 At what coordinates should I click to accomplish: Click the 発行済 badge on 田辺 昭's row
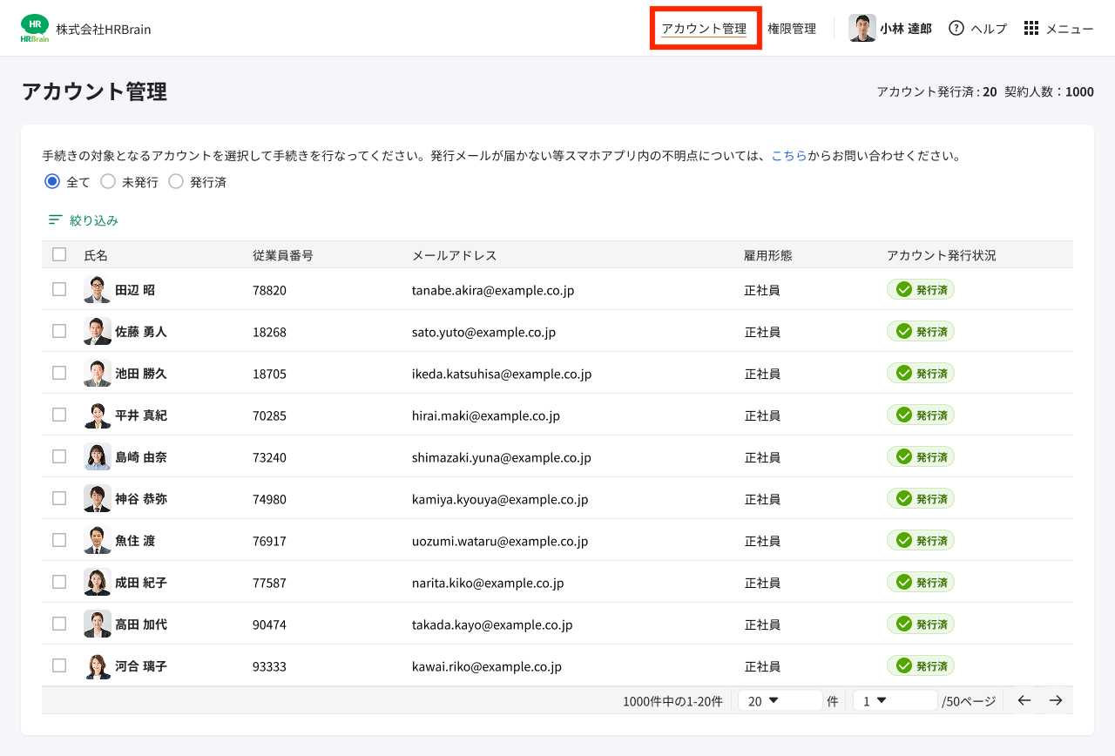[920, 289]
